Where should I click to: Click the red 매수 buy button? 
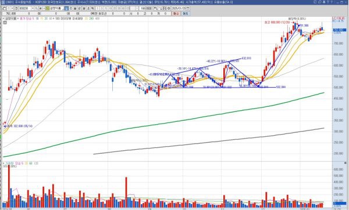coord(176,13)
